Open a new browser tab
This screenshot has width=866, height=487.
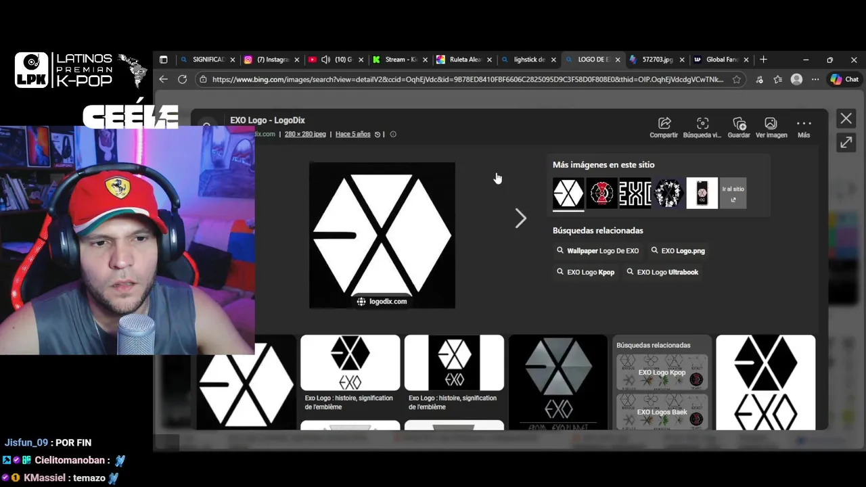[763, 60]
